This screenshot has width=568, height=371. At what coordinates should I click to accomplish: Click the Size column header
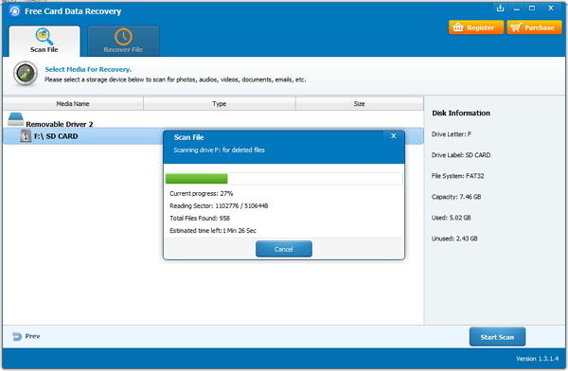coord(360,103)
